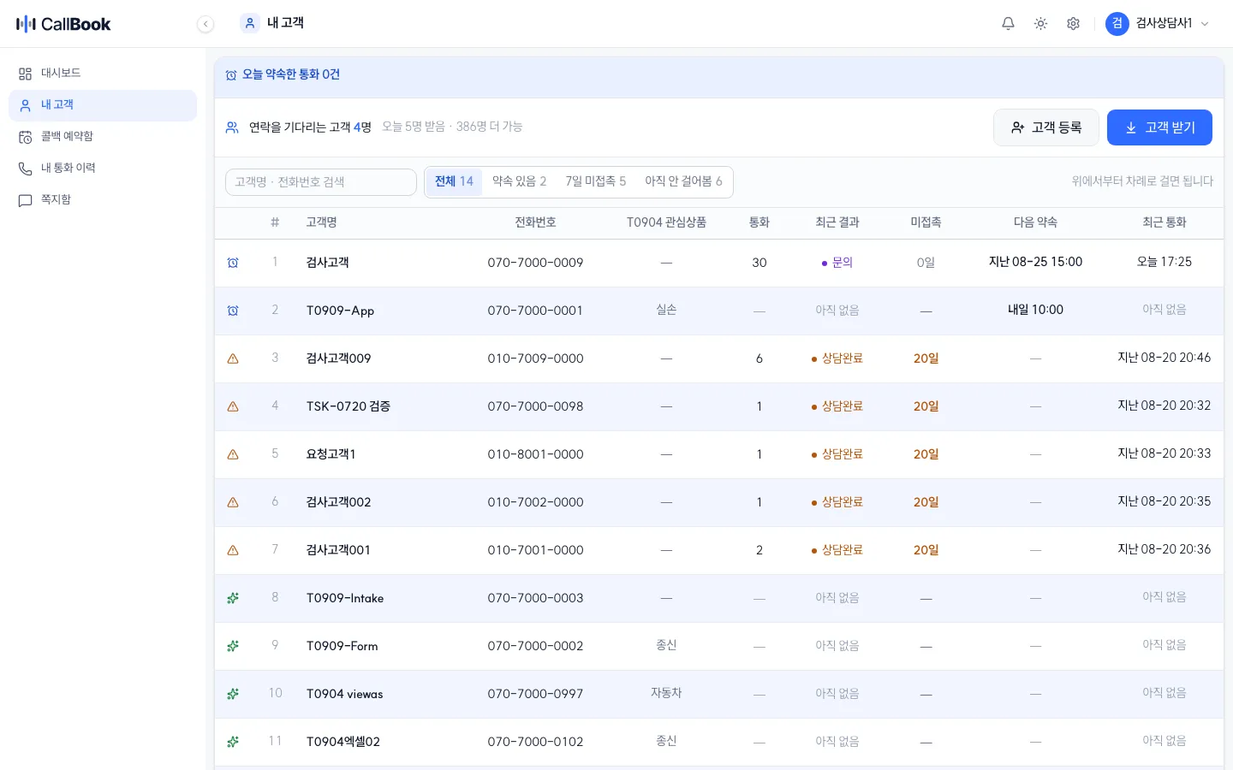The image size is (1233, 770).
Task: Open the settings gear
Action: pos(1073,24)
